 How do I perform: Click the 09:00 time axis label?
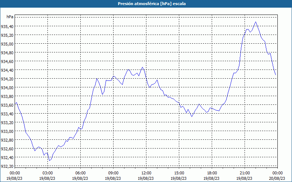pos(113,173)
